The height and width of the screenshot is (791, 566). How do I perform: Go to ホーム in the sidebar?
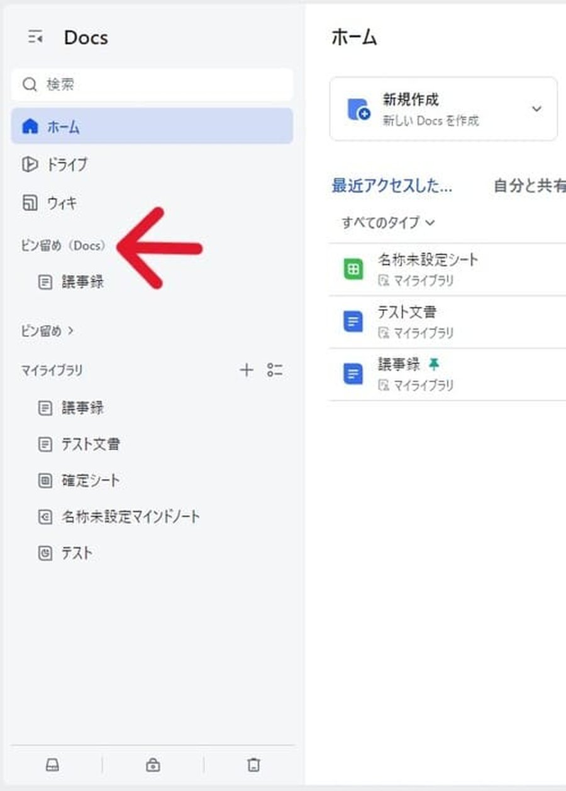click(x=68, y=126)
